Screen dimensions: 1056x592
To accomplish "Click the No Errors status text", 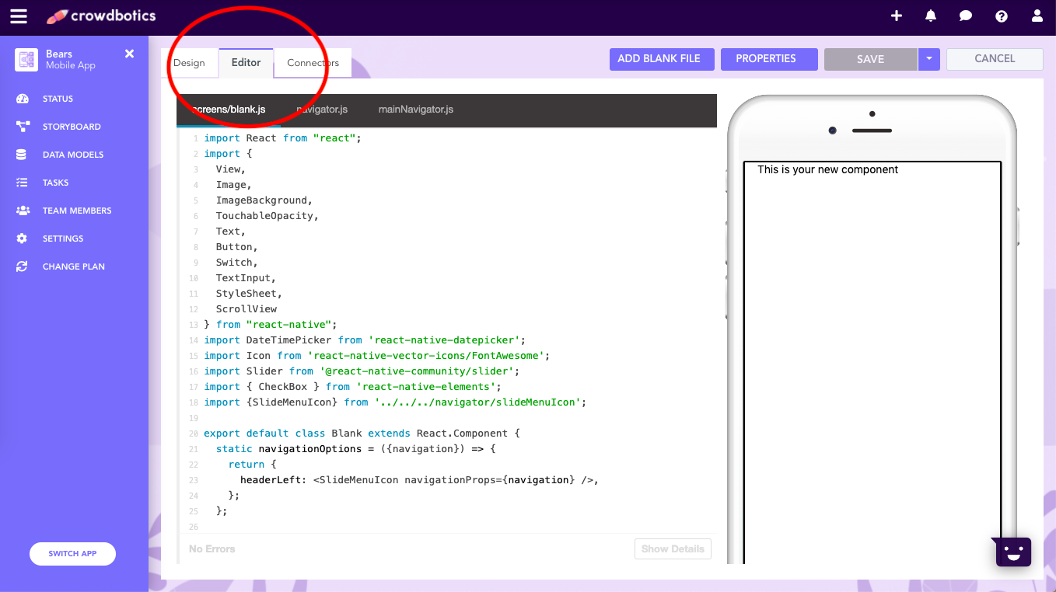I will [x=212, y=548].
